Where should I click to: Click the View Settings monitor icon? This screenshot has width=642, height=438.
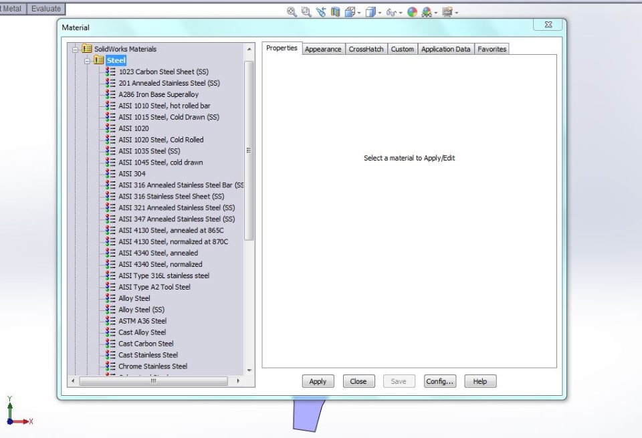coord(447,12)
